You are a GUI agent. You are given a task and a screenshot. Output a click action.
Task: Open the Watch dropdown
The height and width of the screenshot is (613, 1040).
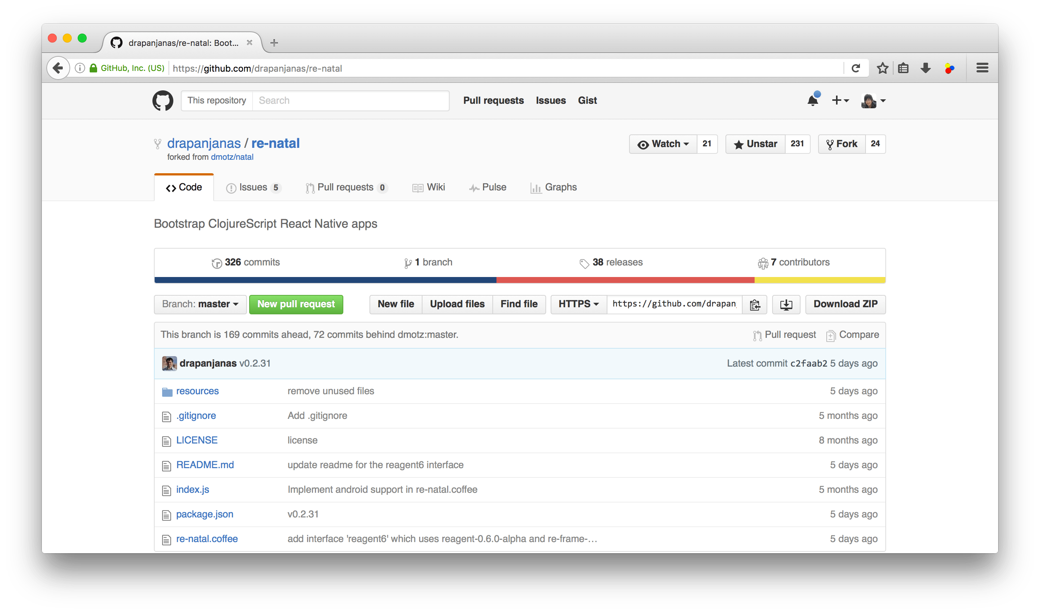pyautogui.click(x=663, y=144)
